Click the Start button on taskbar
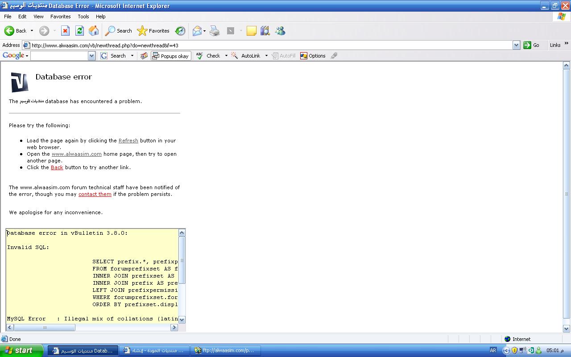571x357 pixels. click(21, 350)
